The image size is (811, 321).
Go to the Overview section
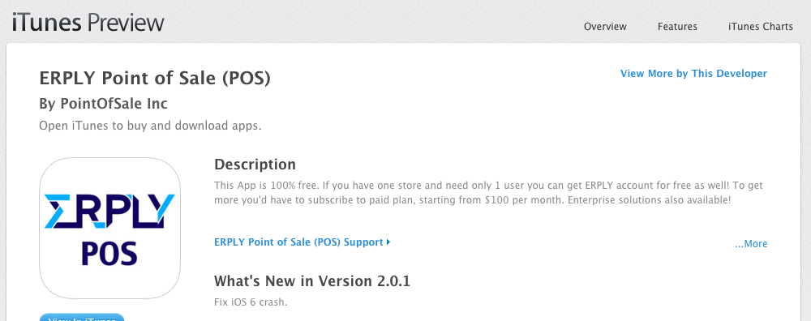tap(605, 27)
